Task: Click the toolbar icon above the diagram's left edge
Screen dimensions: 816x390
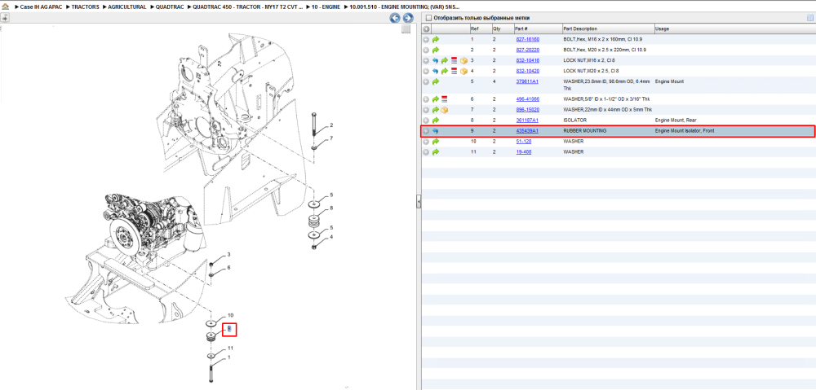Action: click(5, 18)
